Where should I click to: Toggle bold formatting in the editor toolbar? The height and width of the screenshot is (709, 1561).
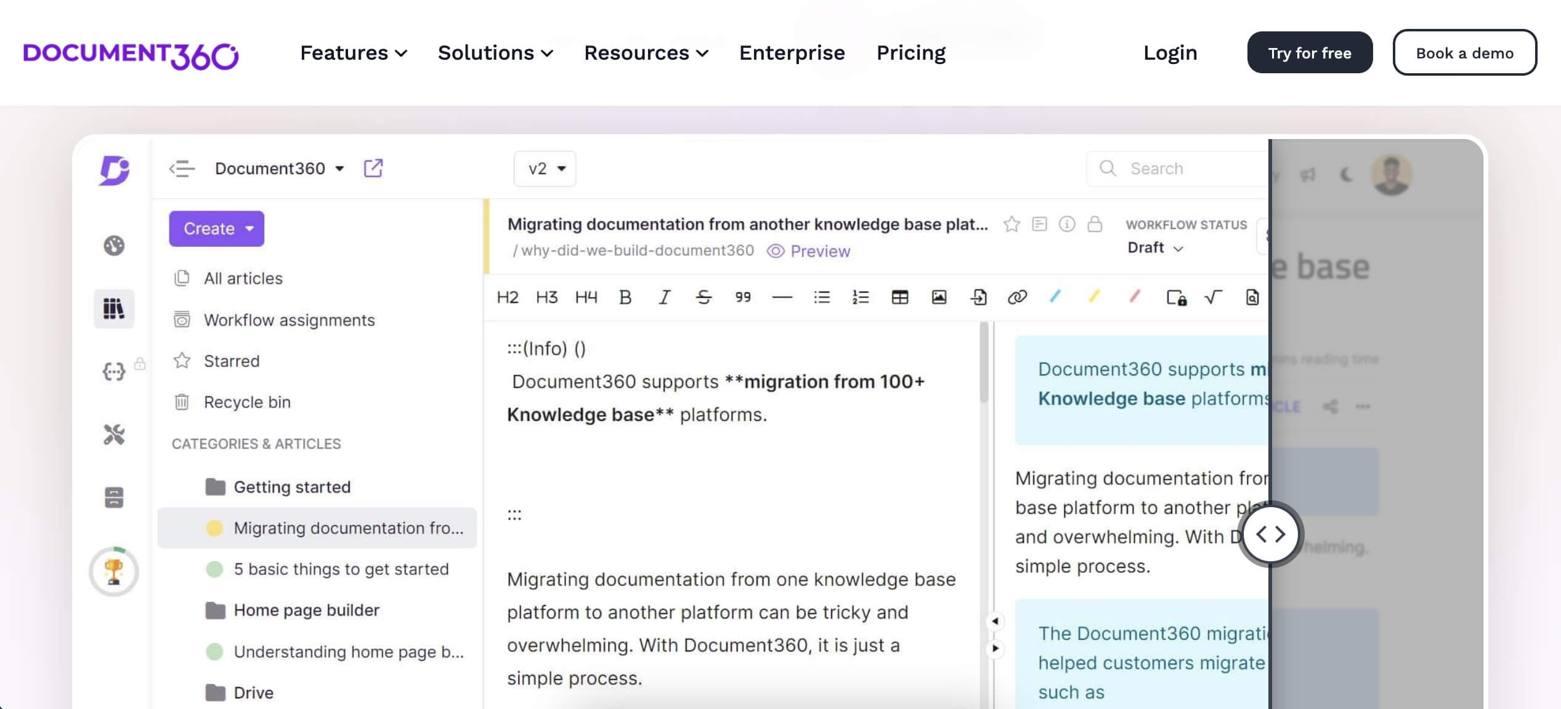pyautogui.click(x=625, y=297)
